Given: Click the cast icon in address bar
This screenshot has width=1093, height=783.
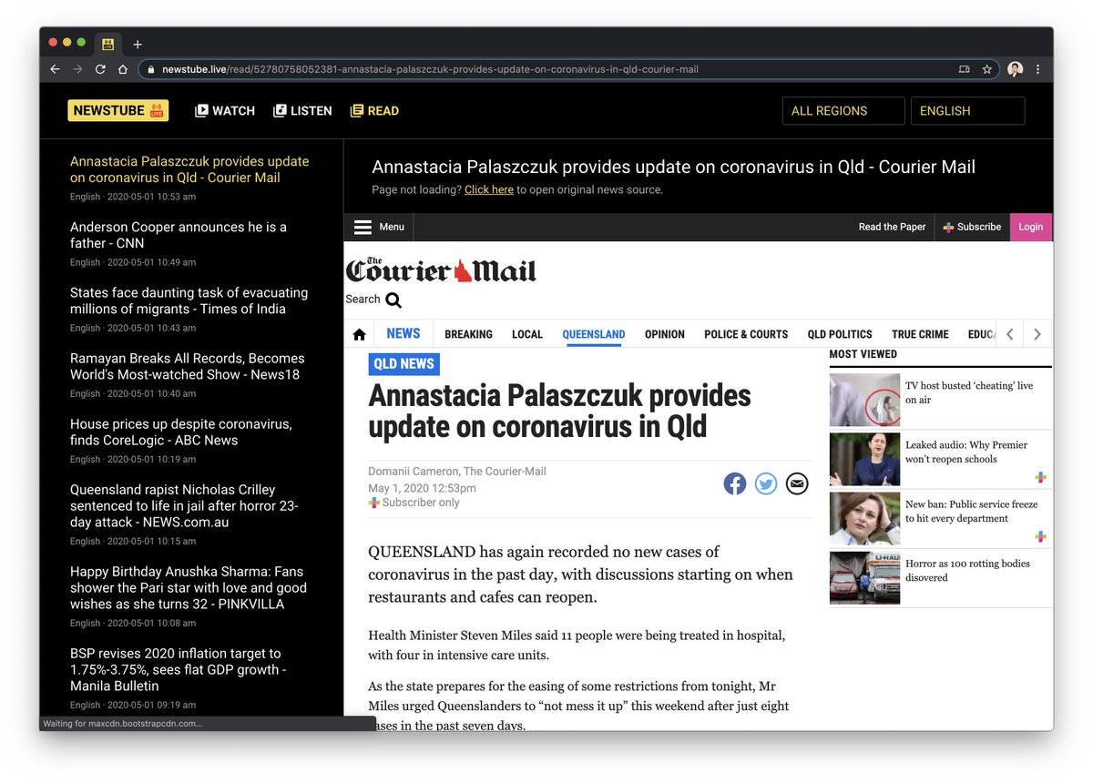Looking at the screenshot, I should pos(965,69).
